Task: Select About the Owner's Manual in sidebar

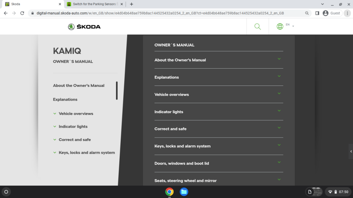Action: click(79, 86)
